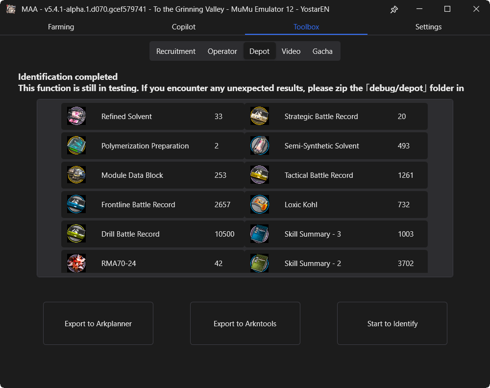The image size is (490, 388).
Task: Select the 'Module Data Block' name text
Action: (132, 175)
